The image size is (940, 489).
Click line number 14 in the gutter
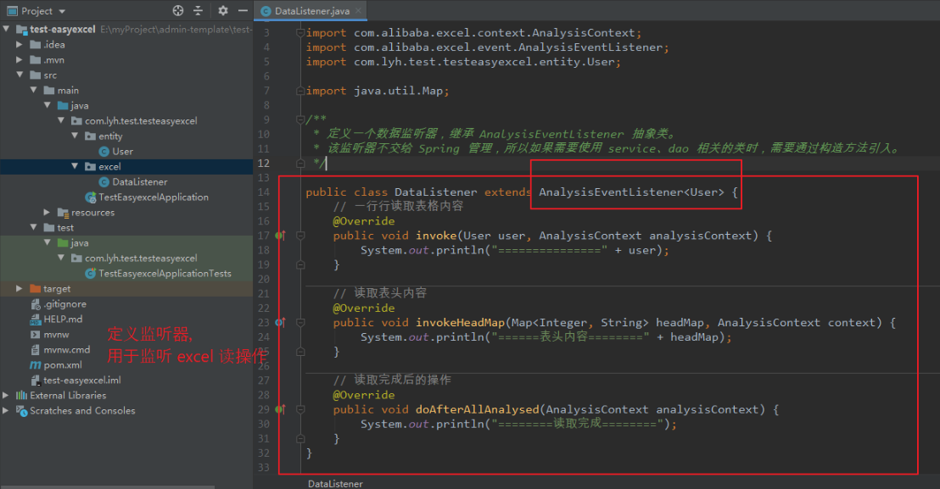click(x=264, y=192)
